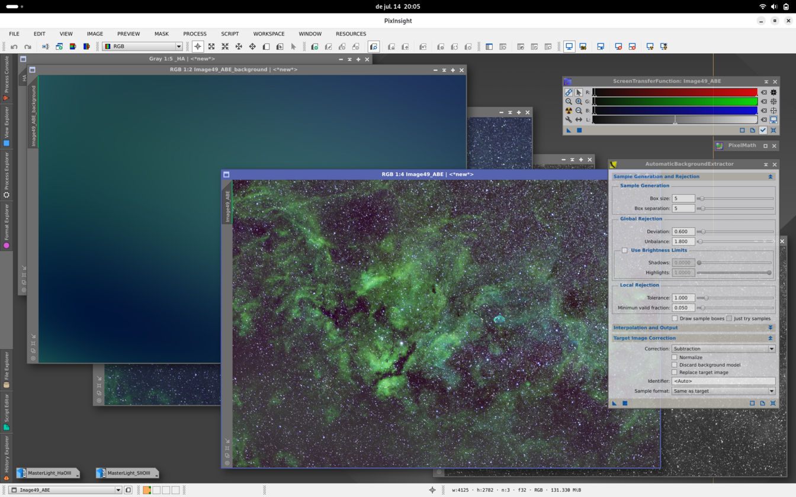
Task: Click the STF zoom-out magnifier icon
Action: (x=579, y=111)
